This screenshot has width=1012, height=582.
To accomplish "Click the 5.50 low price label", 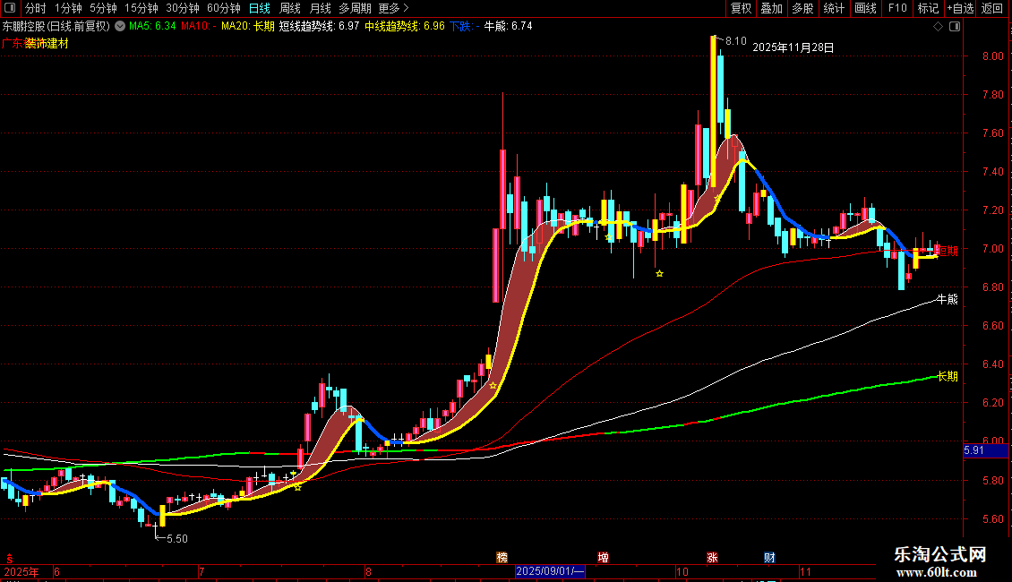I will [176, 539].
